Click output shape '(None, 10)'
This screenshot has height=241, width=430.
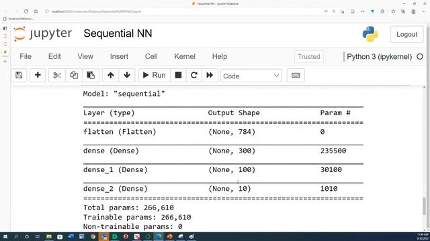pos(230,189)
